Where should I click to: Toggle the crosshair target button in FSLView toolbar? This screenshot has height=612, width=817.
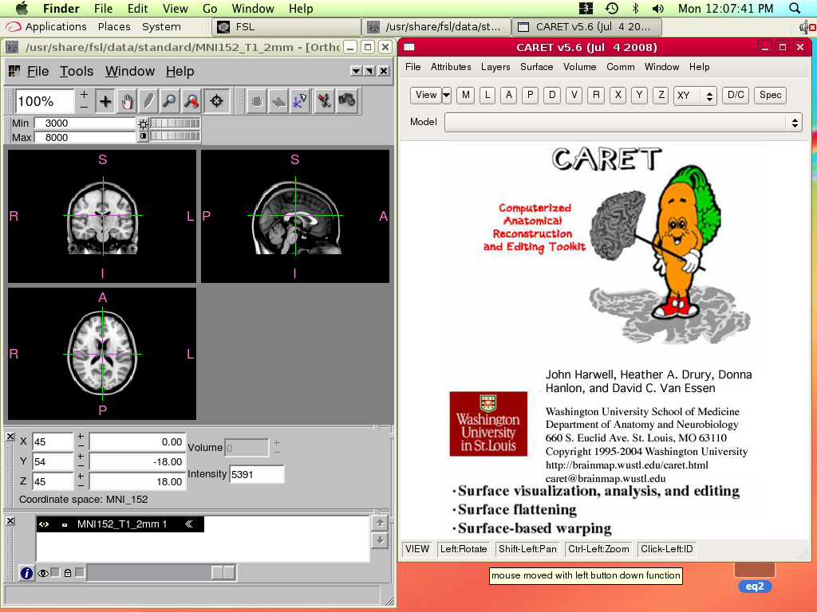tap(217, 101)
